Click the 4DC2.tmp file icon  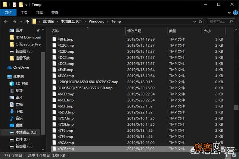tap(54, 57)
